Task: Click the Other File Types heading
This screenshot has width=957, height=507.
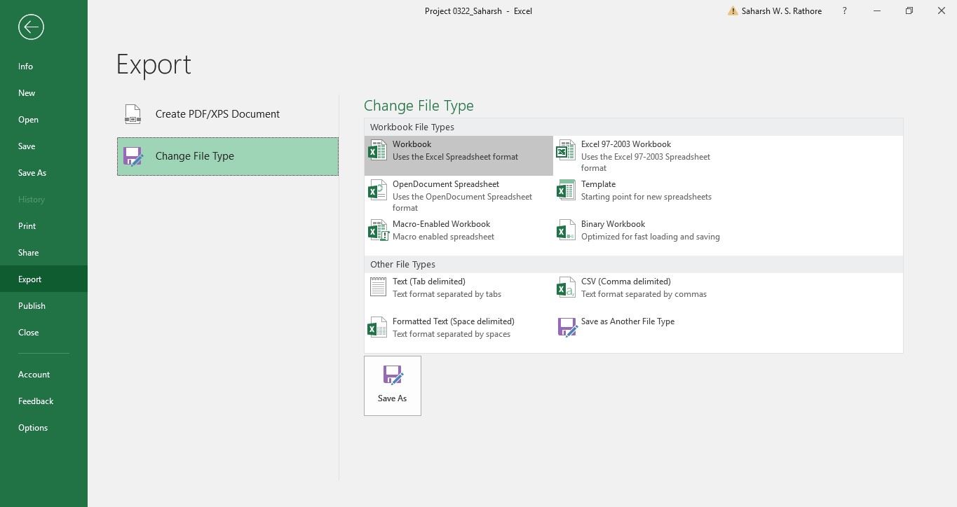Action: click(402, 265)
